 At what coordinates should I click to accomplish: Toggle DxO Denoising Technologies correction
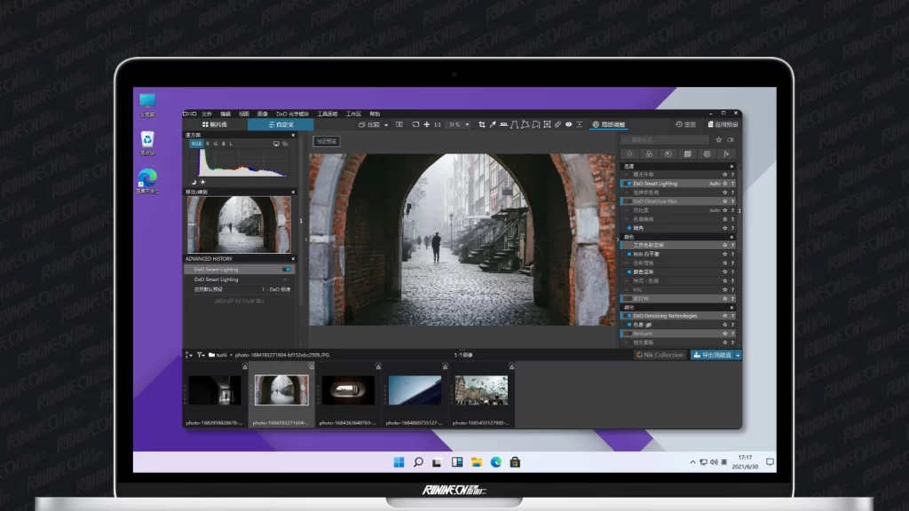(628, 316)
